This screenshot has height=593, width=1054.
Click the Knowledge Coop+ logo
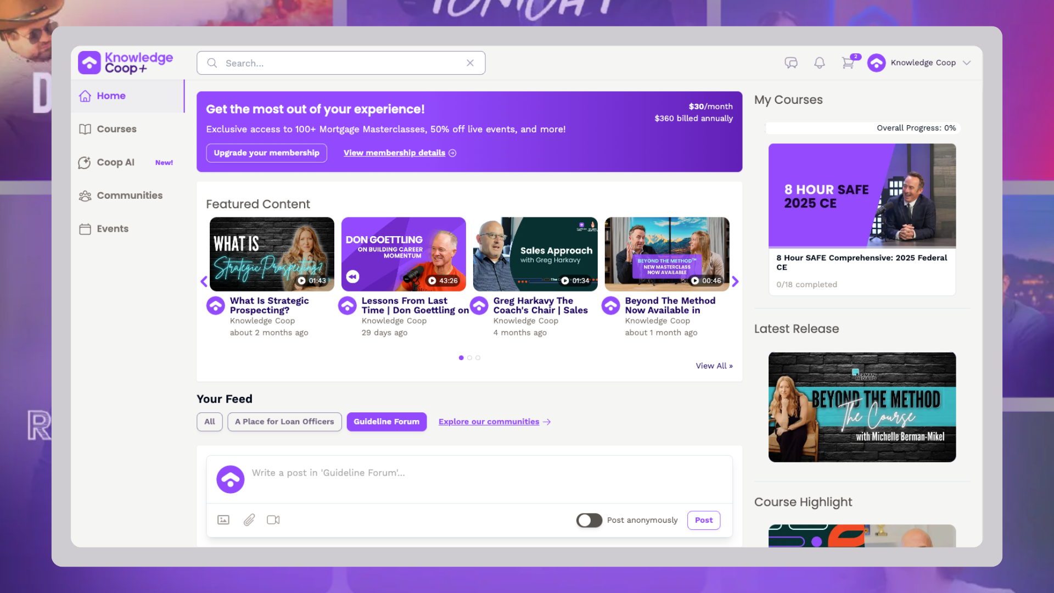click(126, 63)
